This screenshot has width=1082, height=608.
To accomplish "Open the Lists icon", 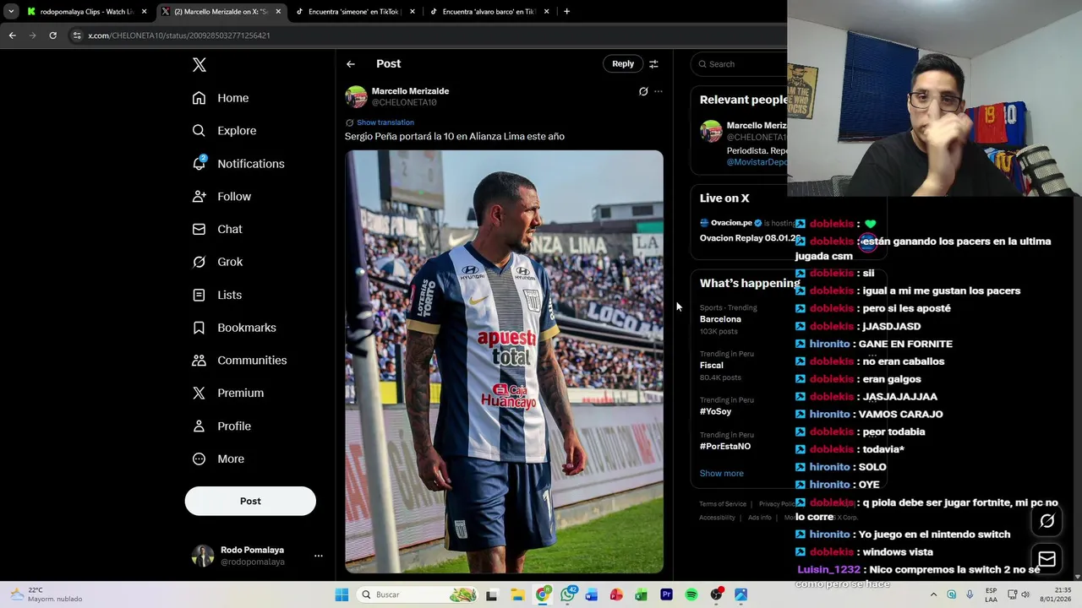I will click(199, 295).
